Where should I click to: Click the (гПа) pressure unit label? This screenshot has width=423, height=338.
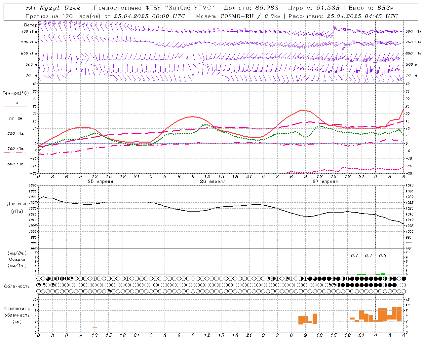click(17, 212)
